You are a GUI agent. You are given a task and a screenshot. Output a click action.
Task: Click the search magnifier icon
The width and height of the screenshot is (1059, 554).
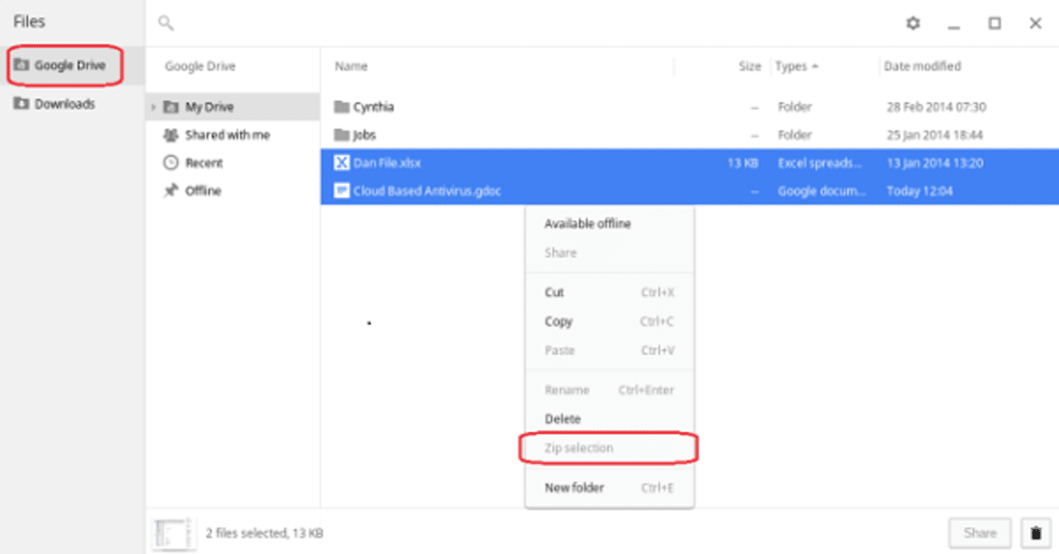coord(166,23)
